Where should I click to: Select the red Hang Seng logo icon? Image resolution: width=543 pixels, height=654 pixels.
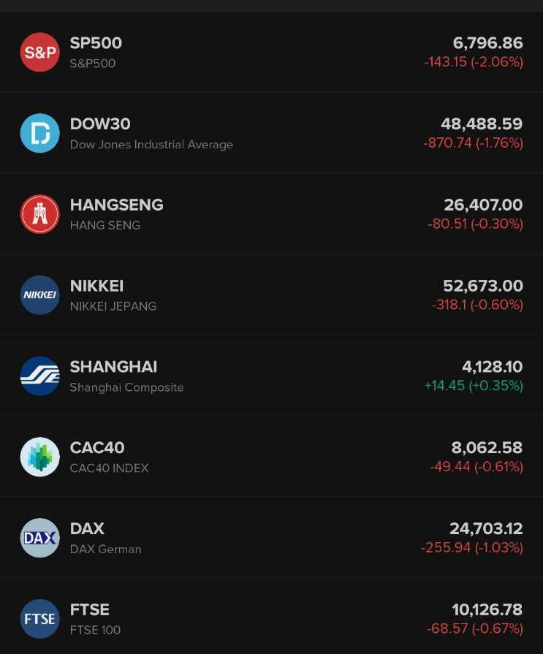point(39,214)
